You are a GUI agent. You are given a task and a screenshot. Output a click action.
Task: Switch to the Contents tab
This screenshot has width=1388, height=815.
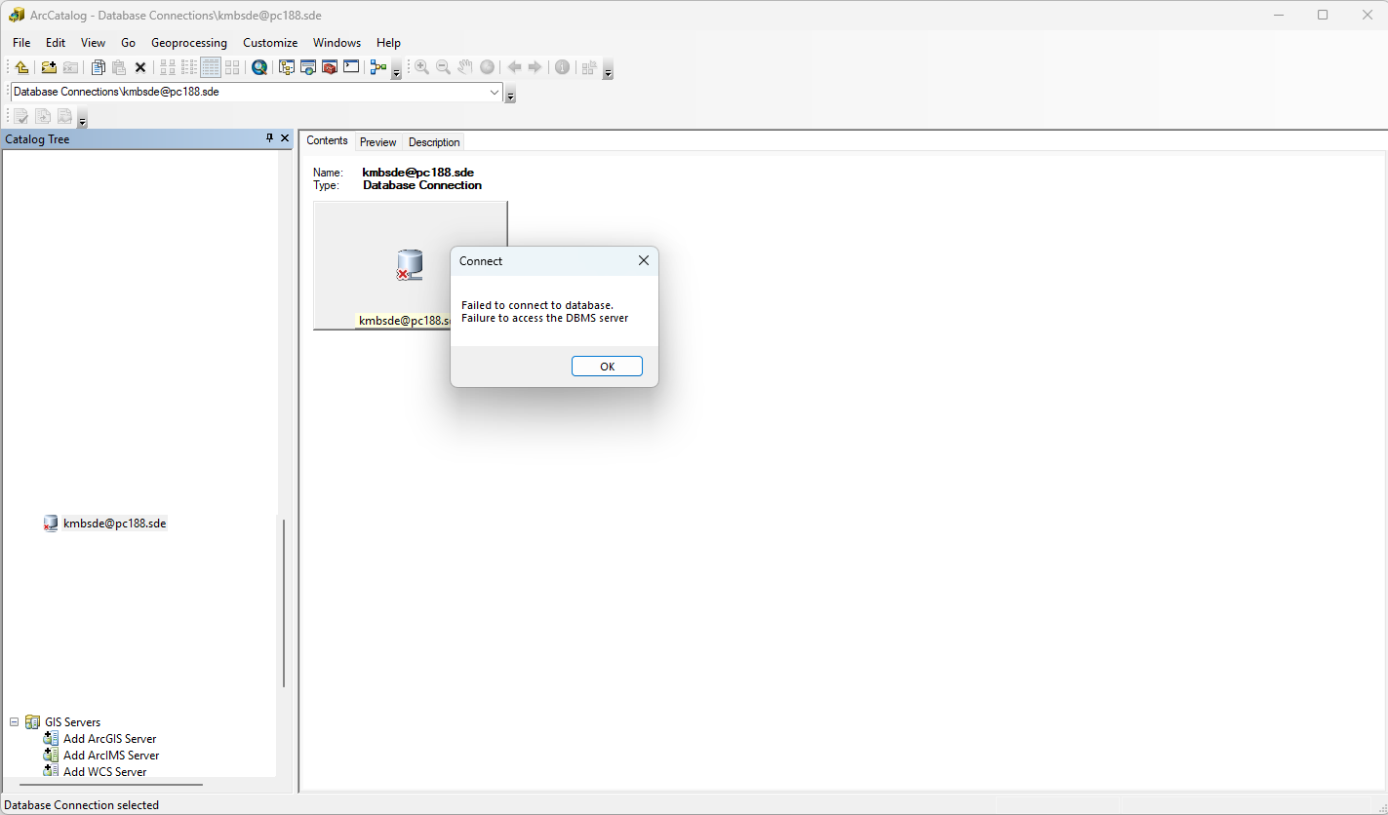pos(327,140)
